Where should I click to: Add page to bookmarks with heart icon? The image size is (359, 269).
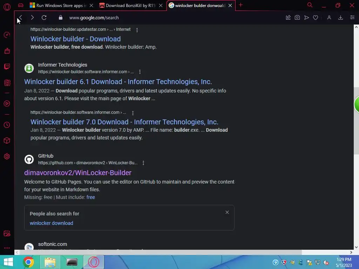pyautogui.click(x=316, y=18)
